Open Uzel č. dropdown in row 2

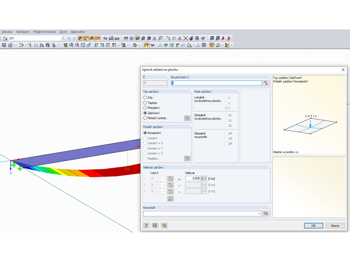(163, 185)
